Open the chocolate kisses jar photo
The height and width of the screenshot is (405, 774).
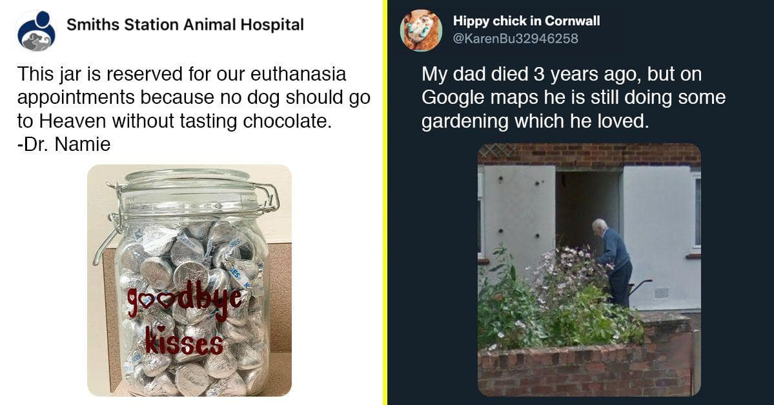point(189,280)
